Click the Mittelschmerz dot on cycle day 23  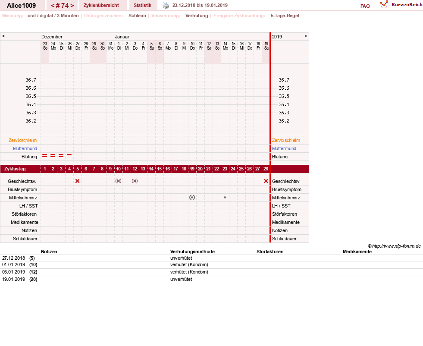[x=225, y=198]
